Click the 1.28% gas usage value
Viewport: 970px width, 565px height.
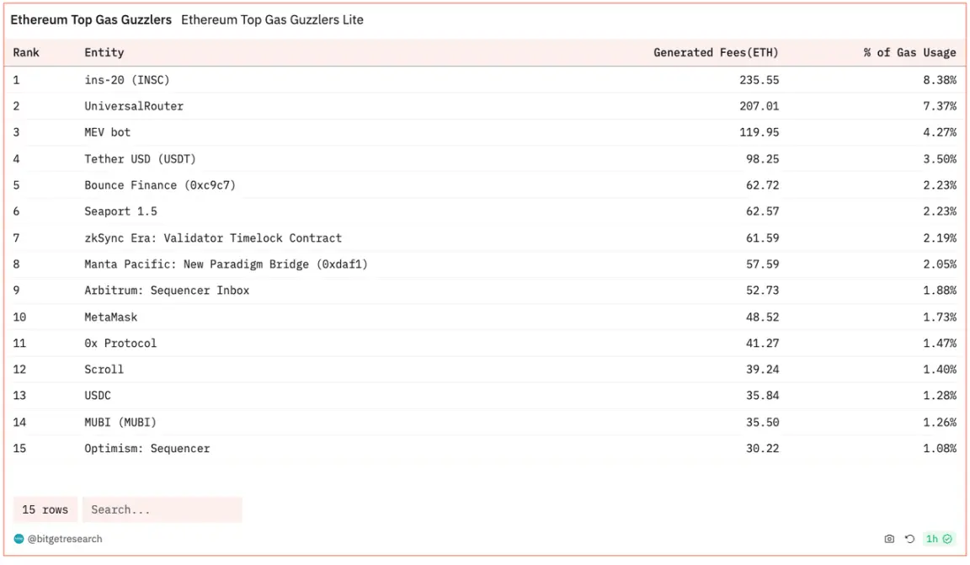[x=940, y=396]
